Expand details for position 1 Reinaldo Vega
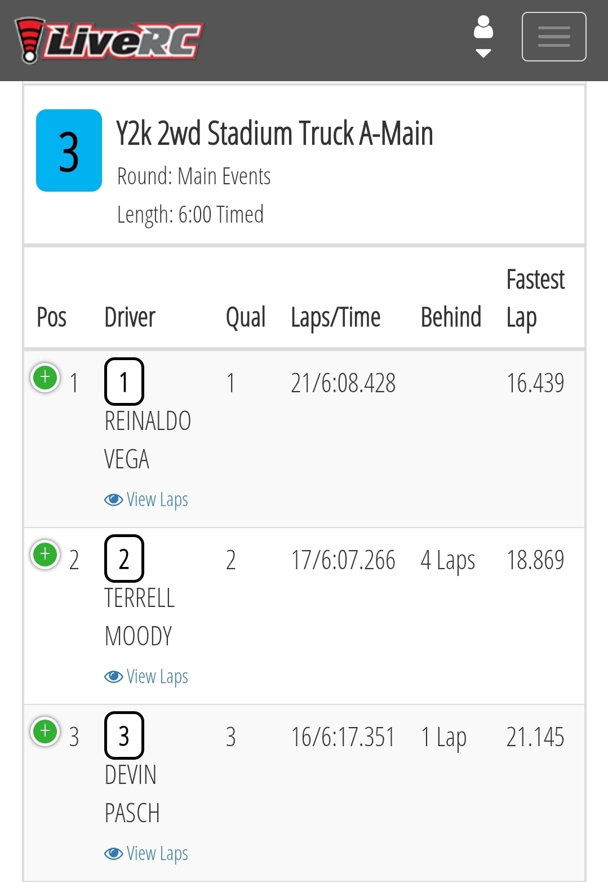 (x=46, y=377)
